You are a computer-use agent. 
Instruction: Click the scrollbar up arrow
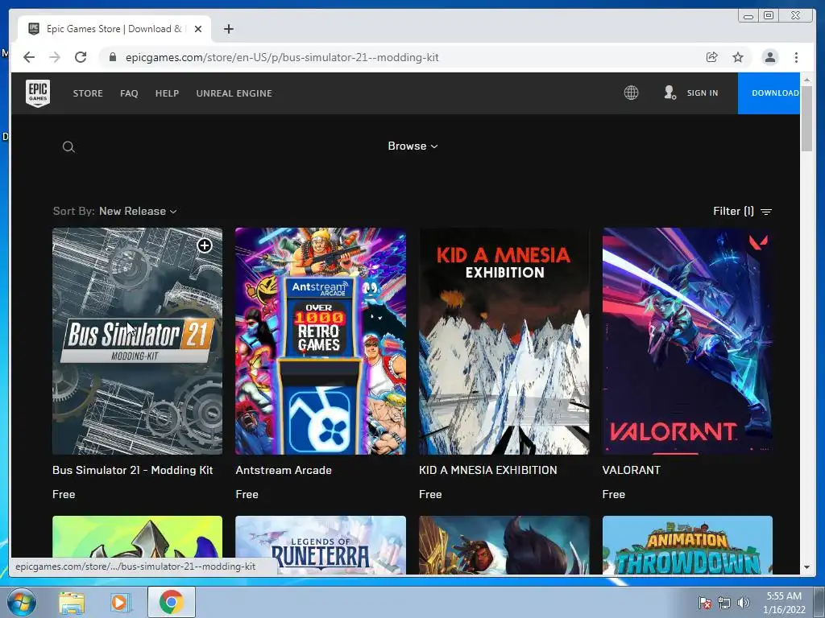806,80
